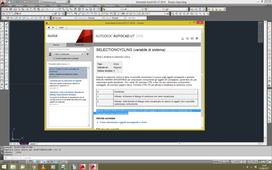Click Undo arrow in Quick Access toolbar
272x170 pixels.
[29, 2]
